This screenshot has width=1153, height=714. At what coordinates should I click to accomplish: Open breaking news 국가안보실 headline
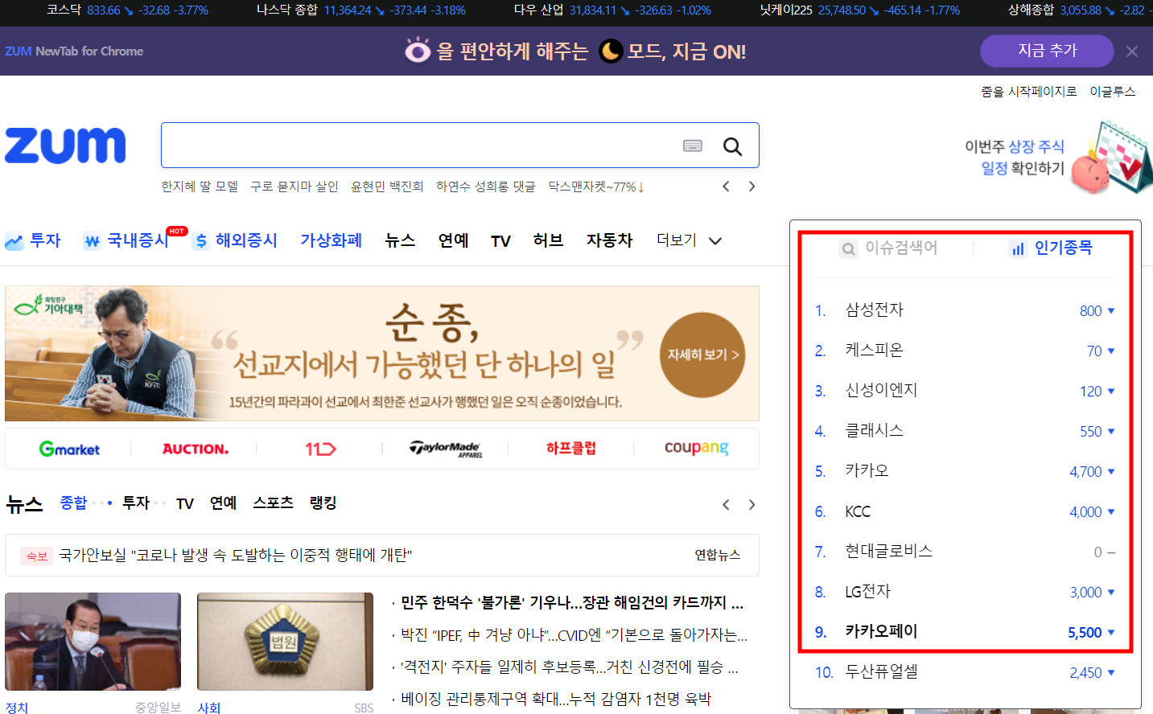click(236, 555)
